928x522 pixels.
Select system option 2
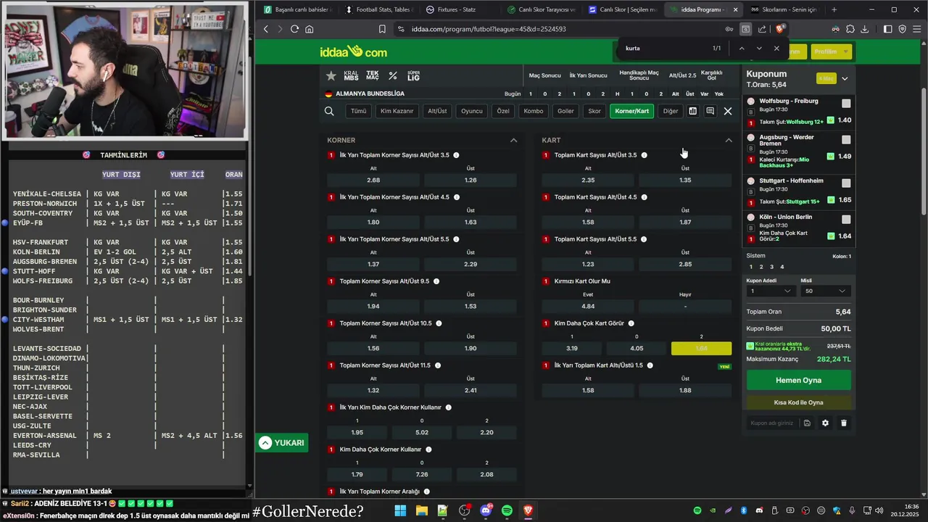click(761, 267)
